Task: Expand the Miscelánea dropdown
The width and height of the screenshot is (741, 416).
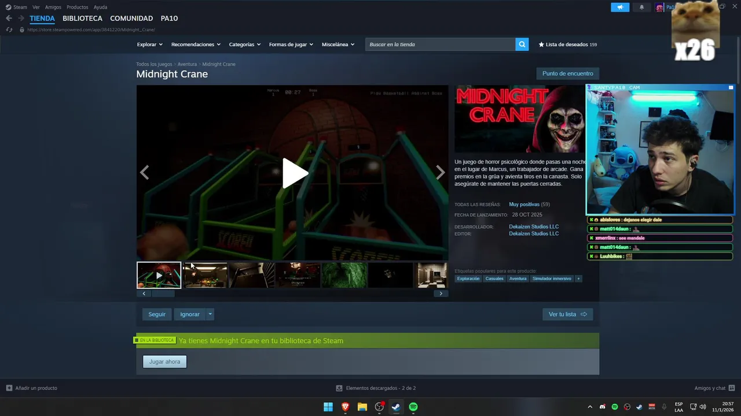Action: tap(338, 44)
